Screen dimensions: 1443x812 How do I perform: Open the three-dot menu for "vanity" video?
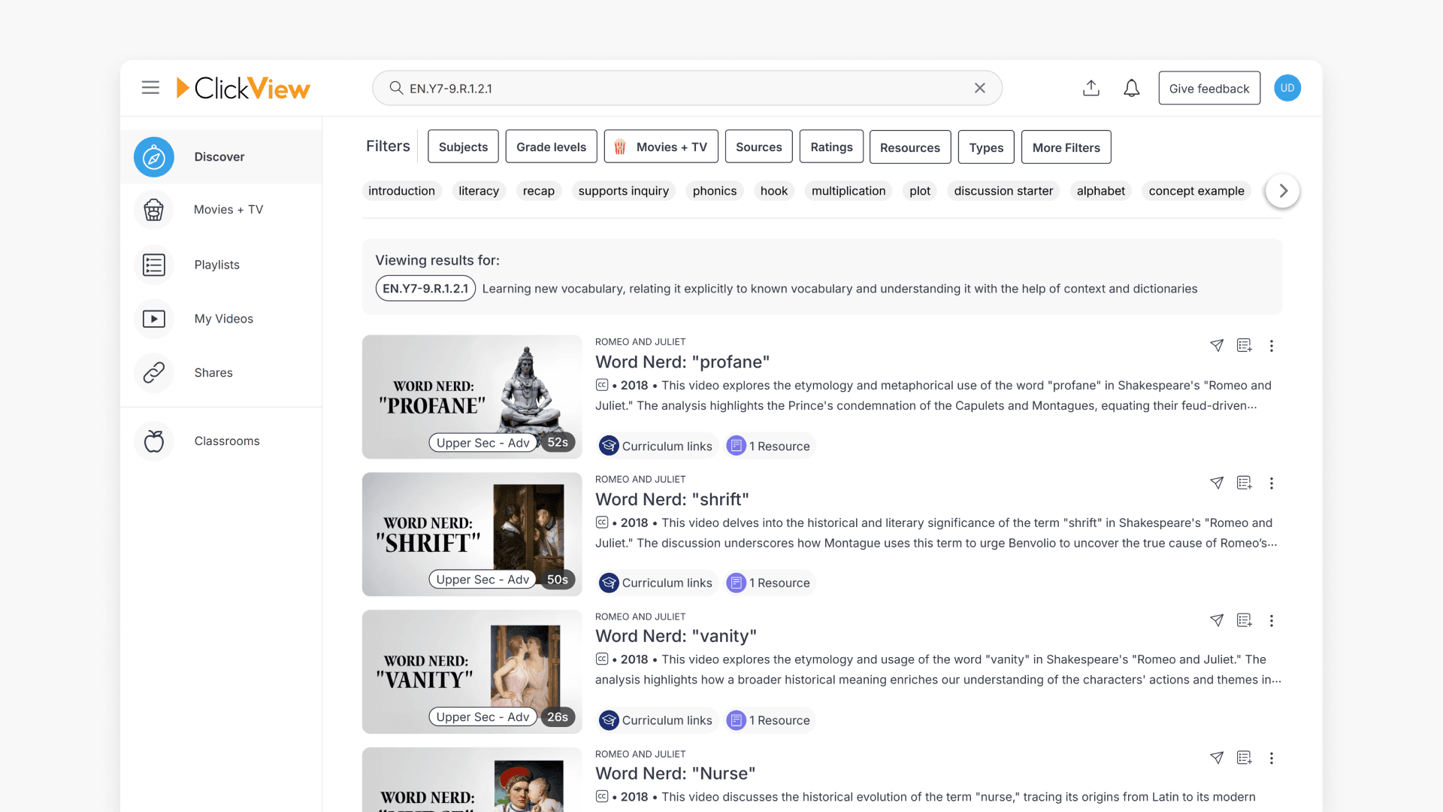pyautogui.click(x=1272, y=621)
